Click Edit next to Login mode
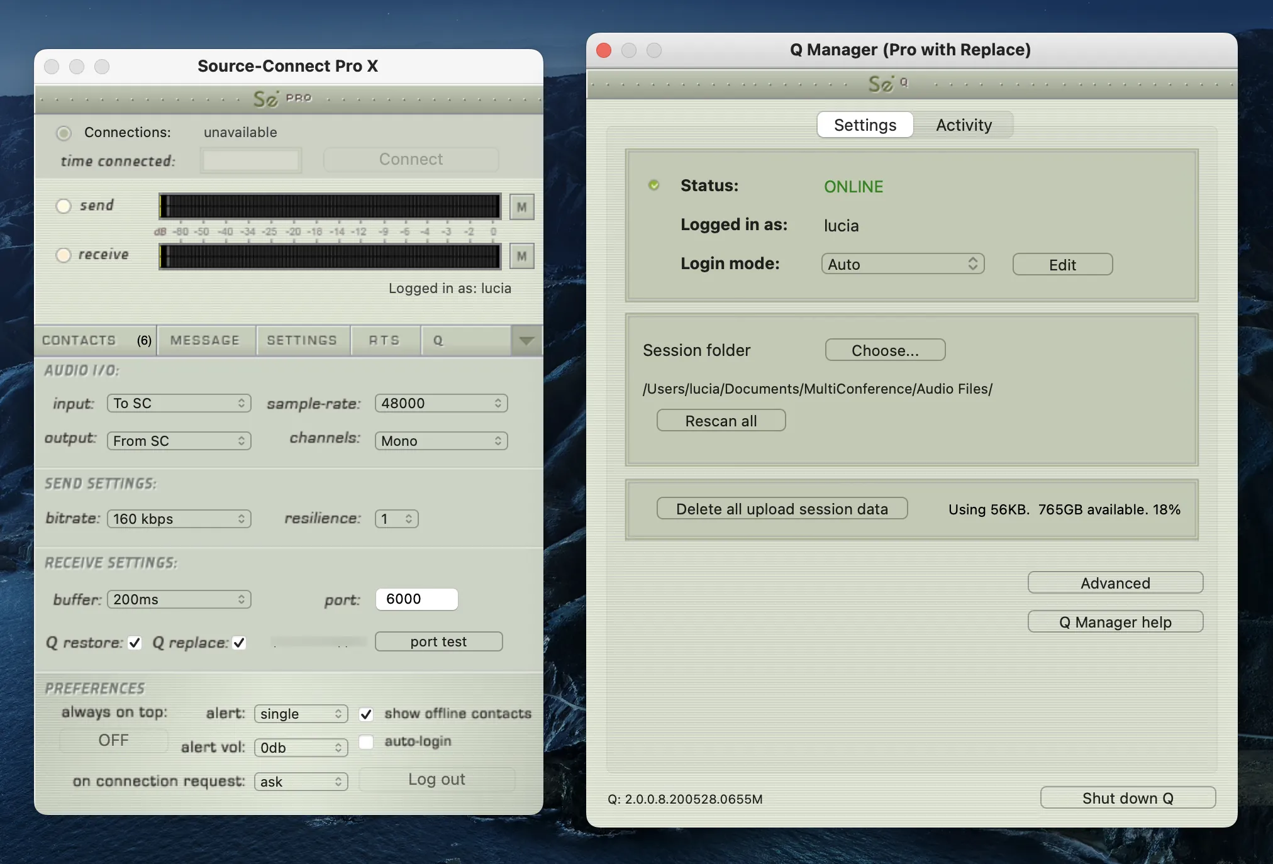Screen dimensions: 1273x864 point(1062,265)
